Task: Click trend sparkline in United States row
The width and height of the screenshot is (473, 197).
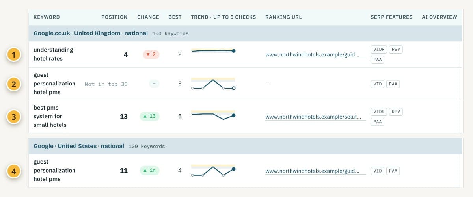Action: click(x=213, y=171)
